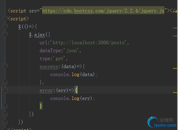178x130 pixels.
Task: Click the yellow stripe mark level with the error line
Action: [175, 93]
